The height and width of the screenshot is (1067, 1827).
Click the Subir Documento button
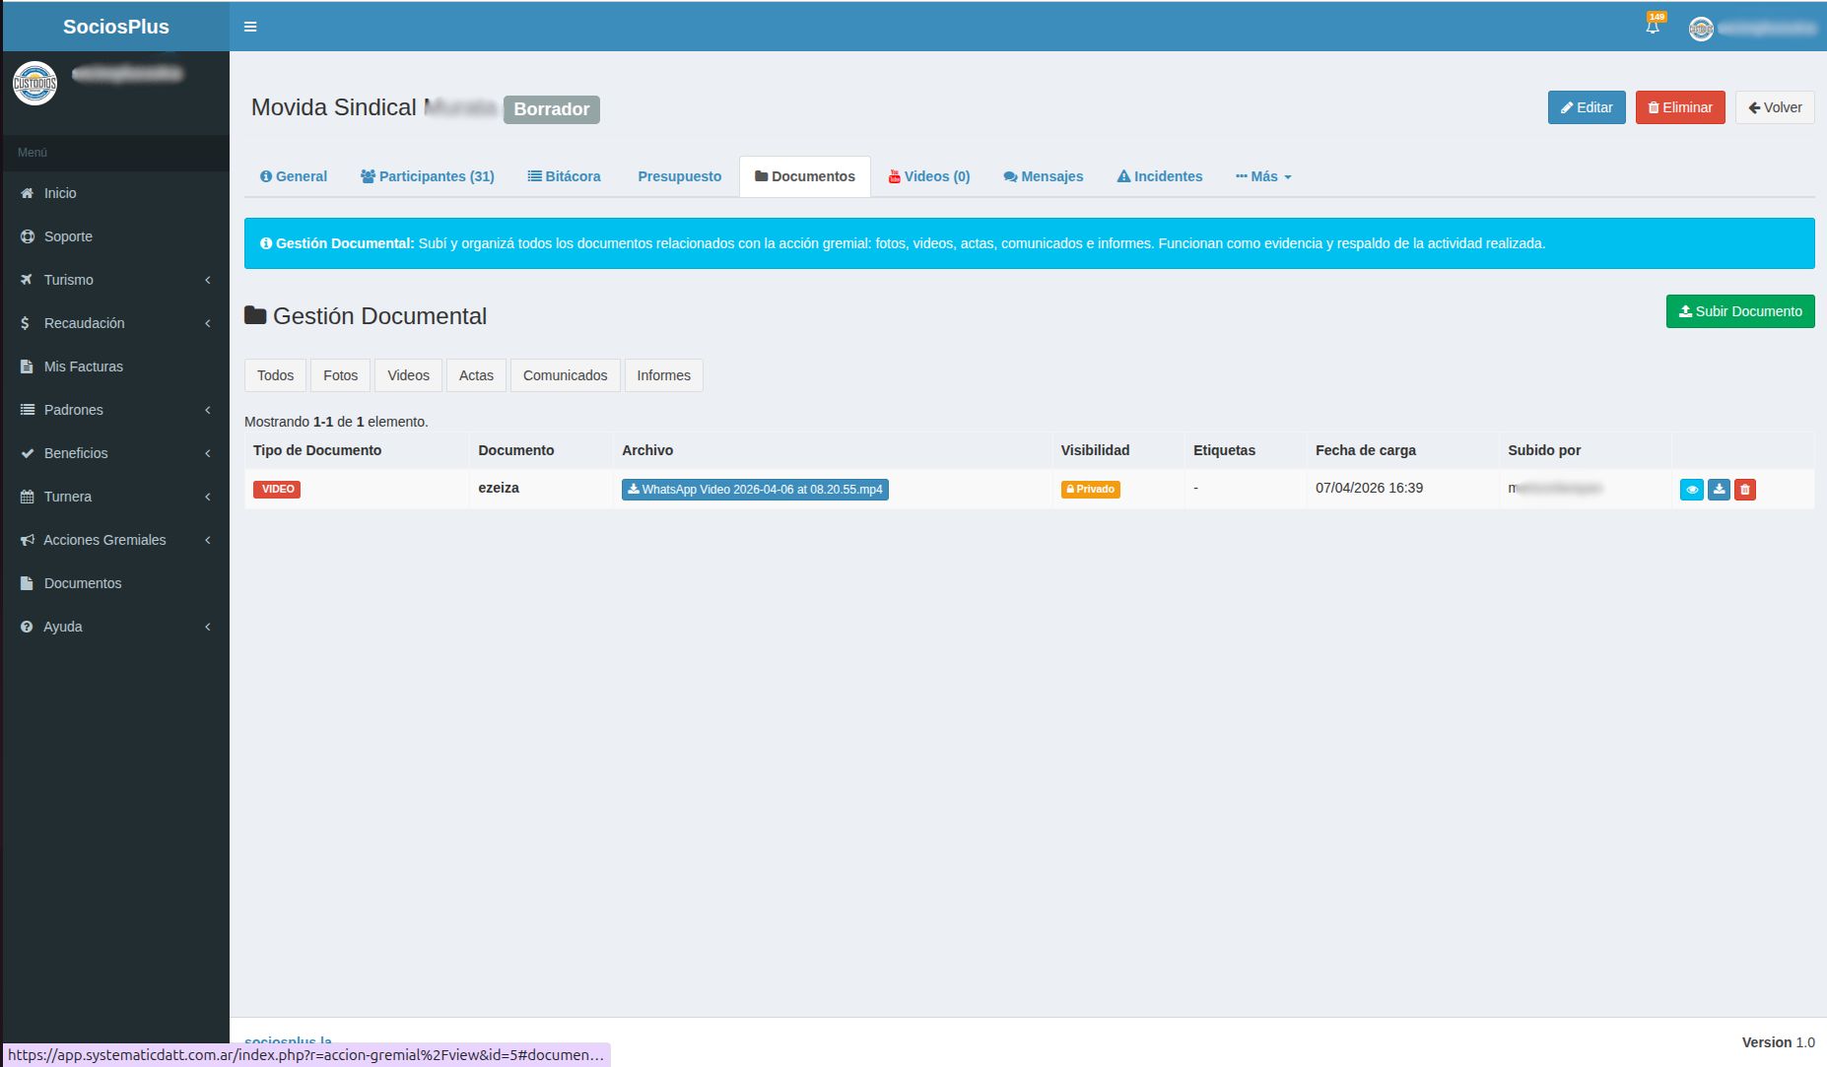[x=1739, y=311]
